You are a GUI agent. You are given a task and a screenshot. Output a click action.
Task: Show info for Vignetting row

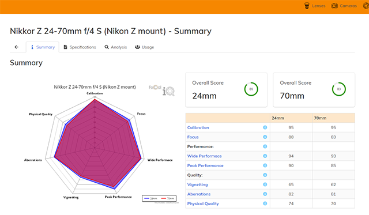(x=265, y=184)
